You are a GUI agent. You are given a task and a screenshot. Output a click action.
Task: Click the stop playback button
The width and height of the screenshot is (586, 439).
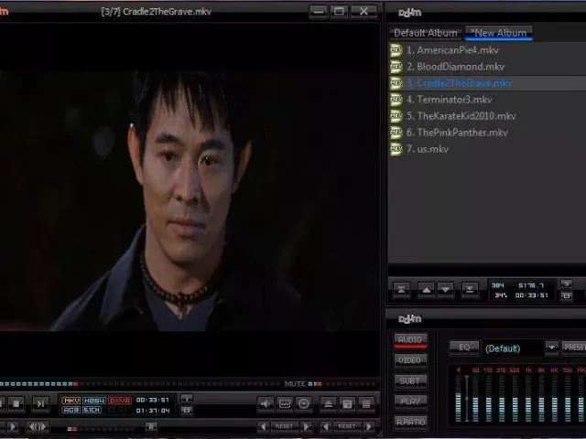(x=16, y=402)
